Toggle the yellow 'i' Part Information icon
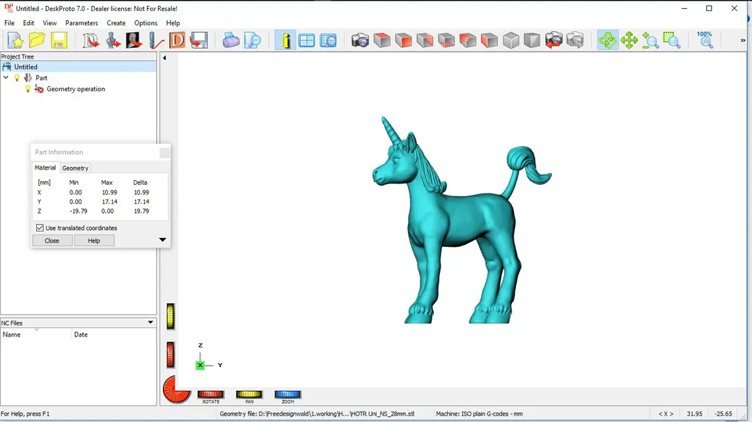The image size is (752, 422). point(285,40)
